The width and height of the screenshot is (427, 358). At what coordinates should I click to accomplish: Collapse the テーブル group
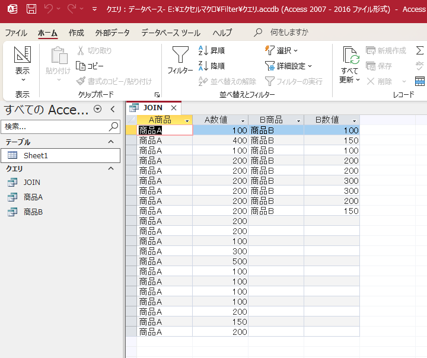(111, 142)
